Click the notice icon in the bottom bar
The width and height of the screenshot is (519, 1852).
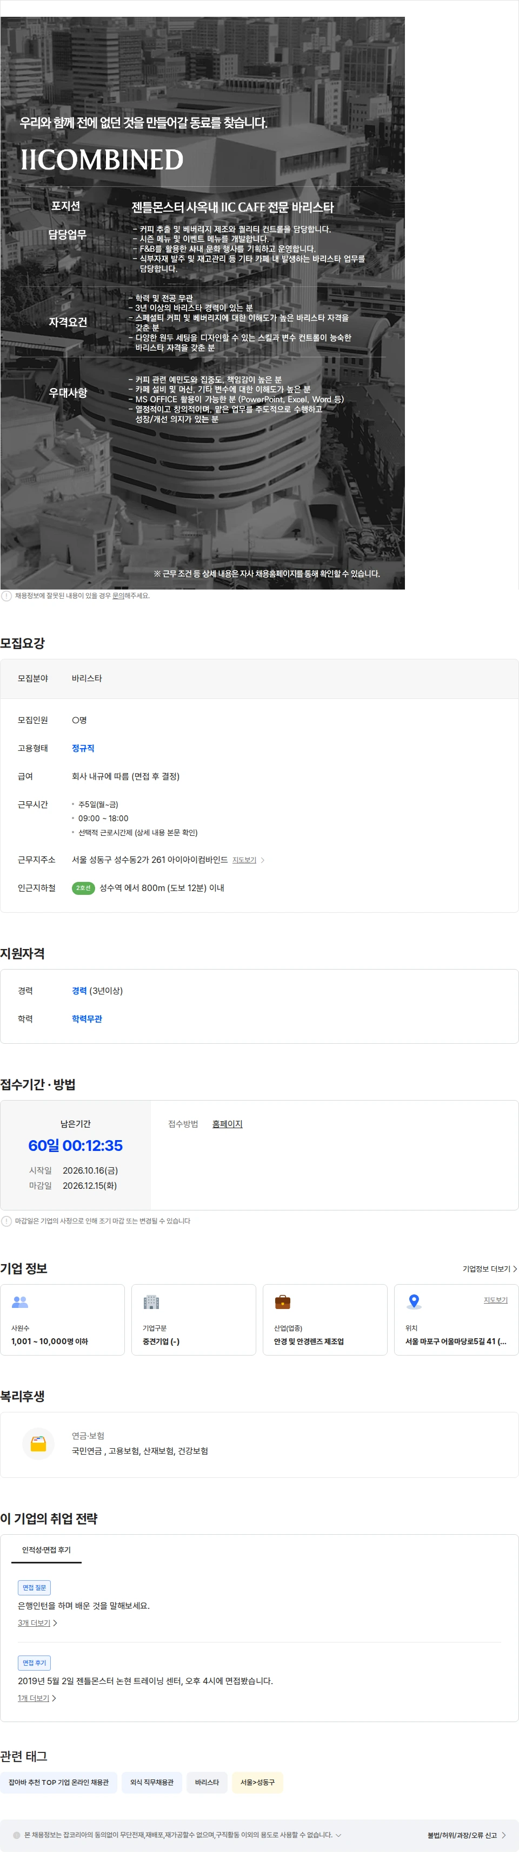click(17, 1835)
